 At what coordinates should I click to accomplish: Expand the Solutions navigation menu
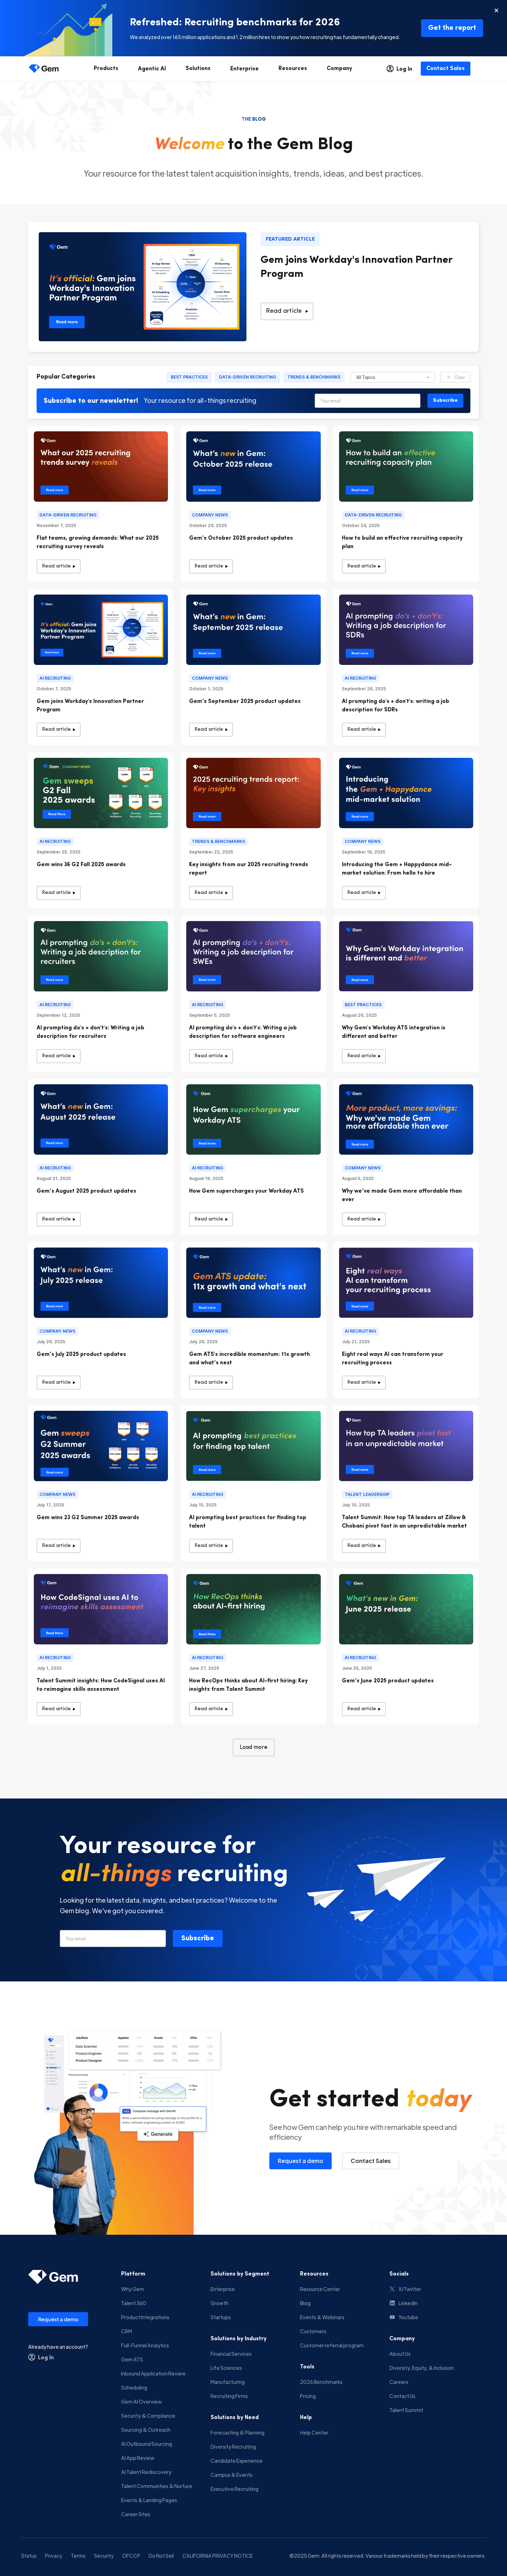(198, 68)
